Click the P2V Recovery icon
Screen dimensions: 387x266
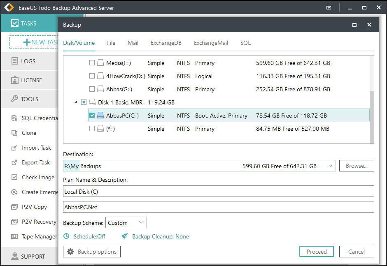14,222
